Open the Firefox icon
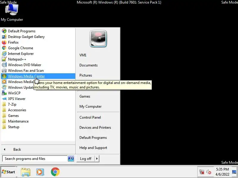The height and width of the screenshot is (178, 238). pos(4,42)
